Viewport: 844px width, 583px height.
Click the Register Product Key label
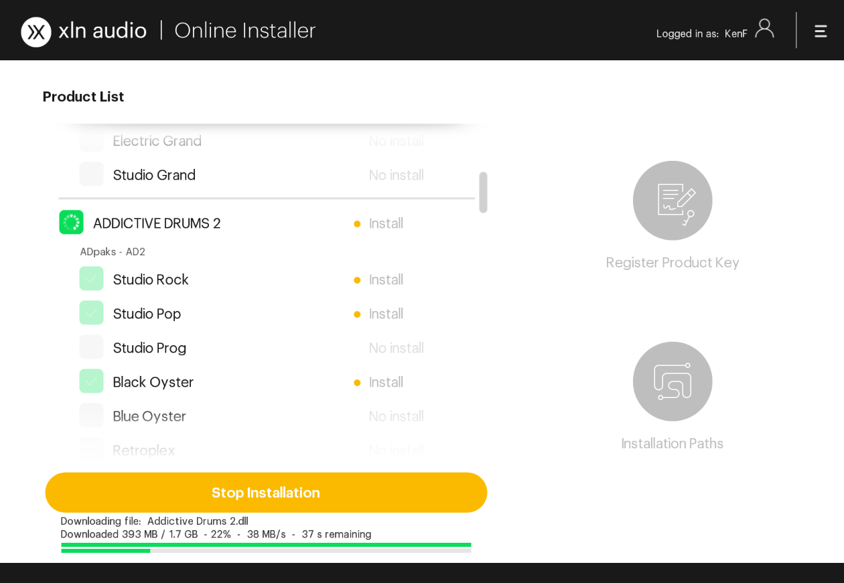tap(673, 263)
